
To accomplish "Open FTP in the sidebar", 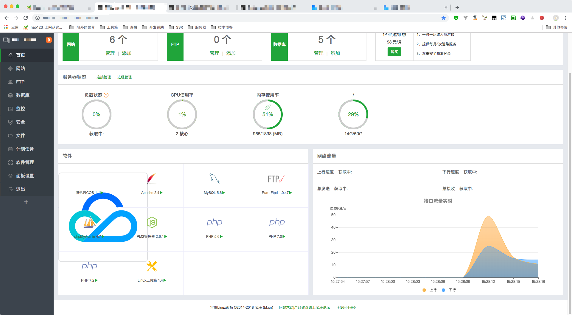I will (x=27, y=82).
